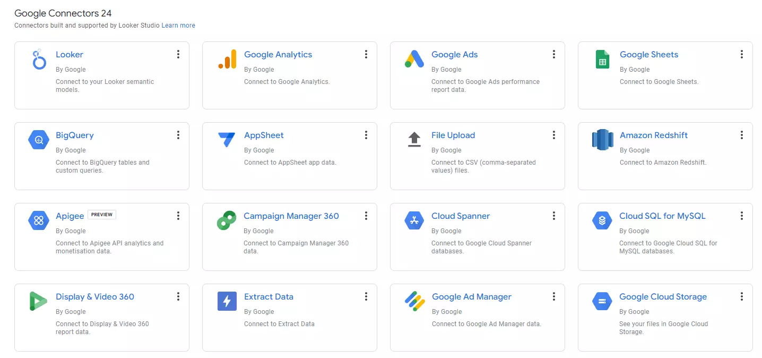Open AppSheet card's more options menu
The width and height of the screenshot is (762, 358).
pyautogui.click(x=366, y=135)
